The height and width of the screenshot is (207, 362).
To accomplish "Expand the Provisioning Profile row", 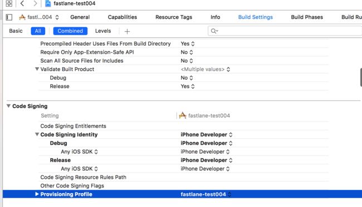I will [x=37, y=194].
